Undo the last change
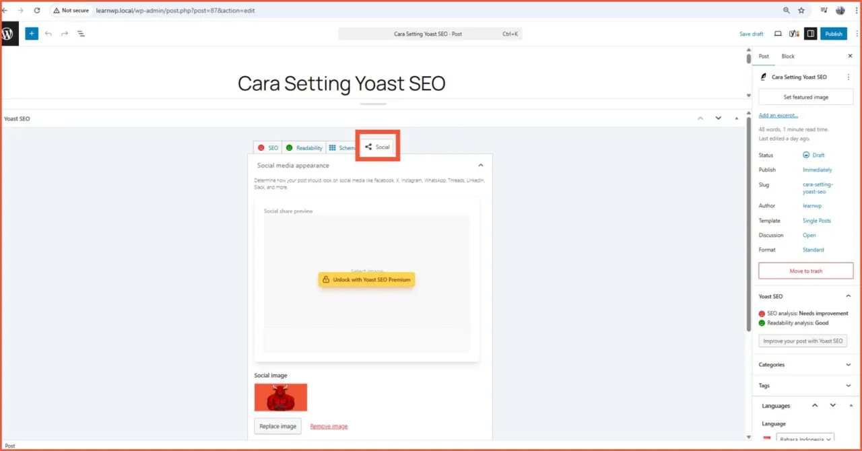This screenshot has width=862, height=451. (x=47, y=34)
